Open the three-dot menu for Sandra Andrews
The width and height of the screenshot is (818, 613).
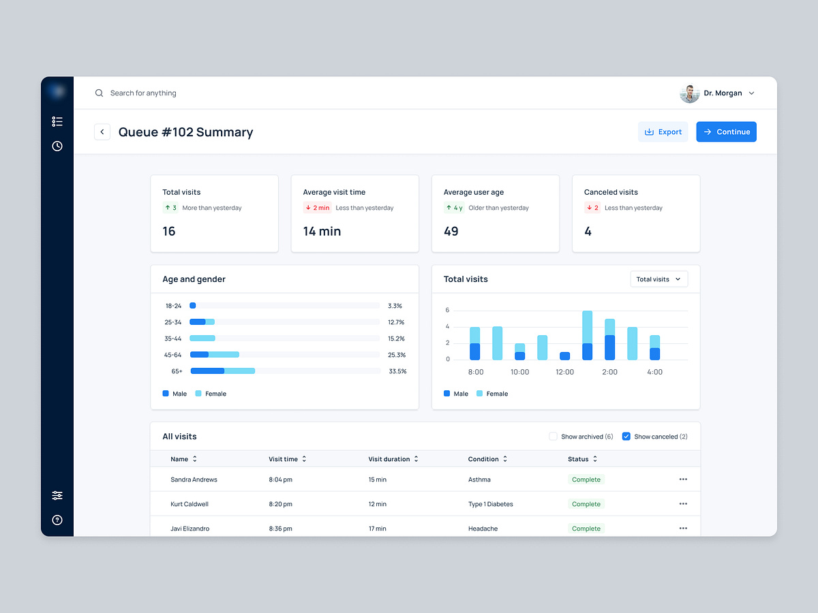683,480
